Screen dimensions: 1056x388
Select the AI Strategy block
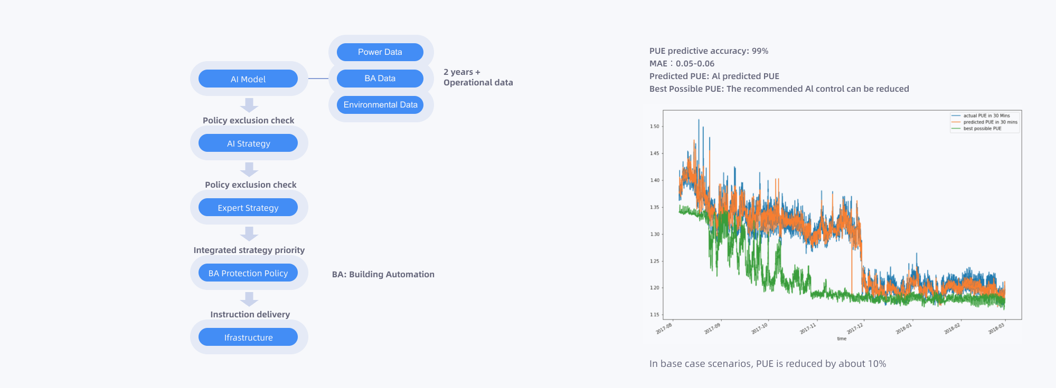pos(248,143)
